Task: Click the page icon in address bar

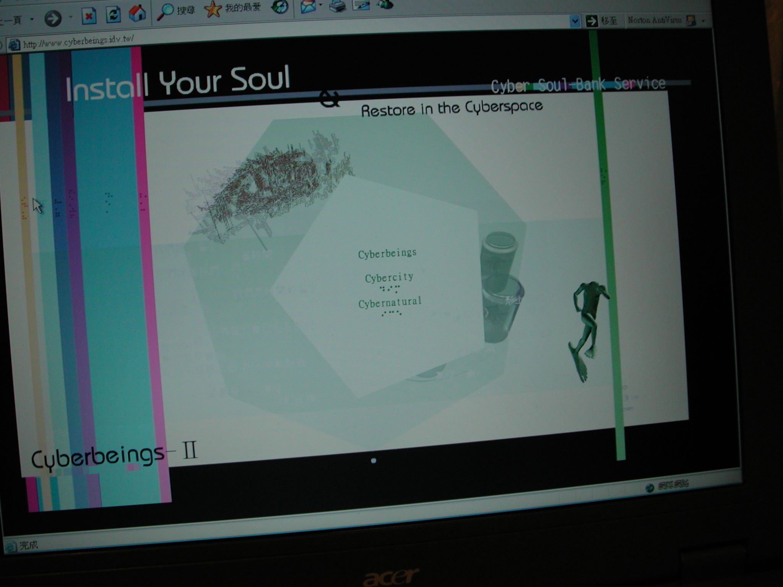Action: coord(15,45)
